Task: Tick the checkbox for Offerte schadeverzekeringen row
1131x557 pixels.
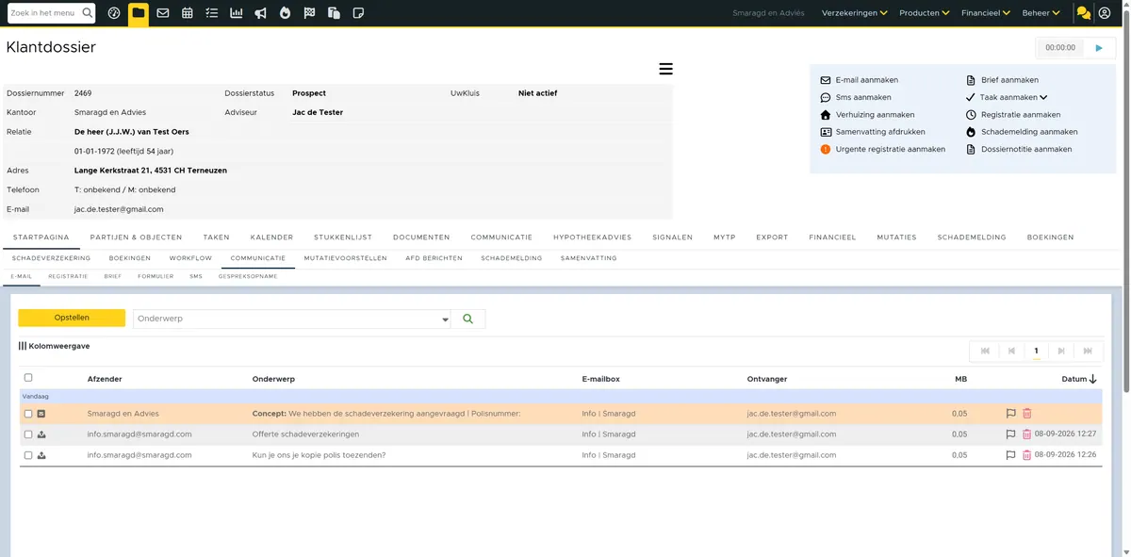Action: (x=28, y=434)
